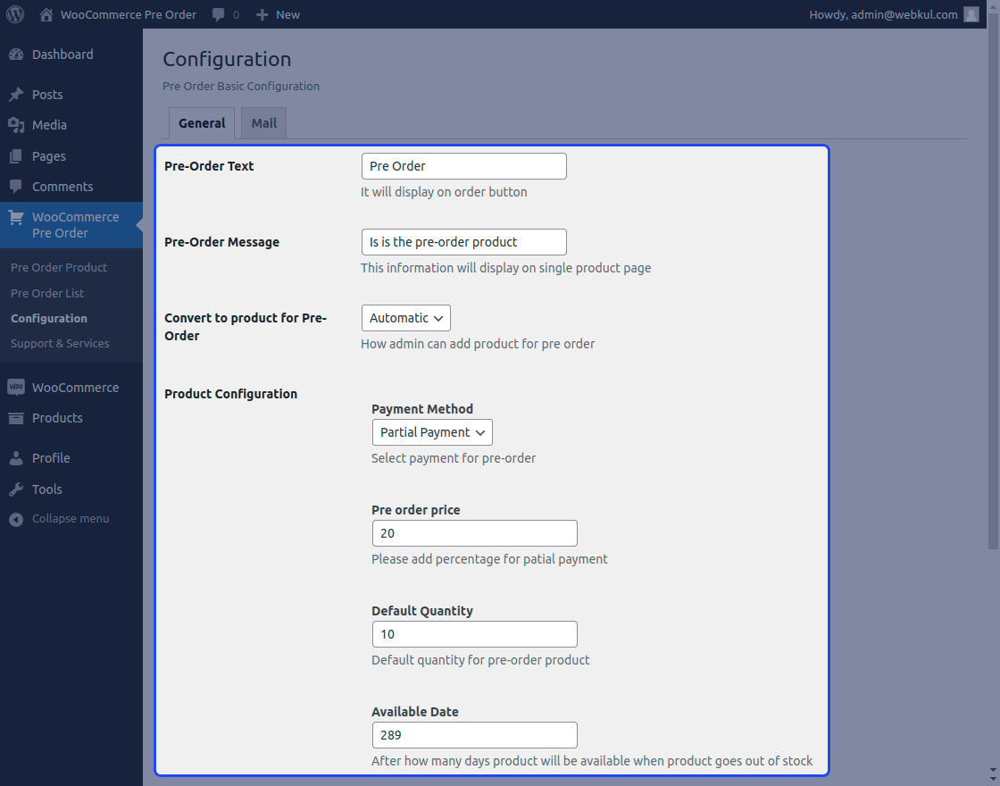Click the Dashboard gauge icon

coord(16,54)
